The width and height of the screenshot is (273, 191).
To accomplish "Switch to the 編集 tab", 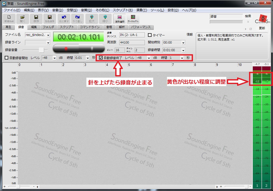I will (x=34, y=27).
